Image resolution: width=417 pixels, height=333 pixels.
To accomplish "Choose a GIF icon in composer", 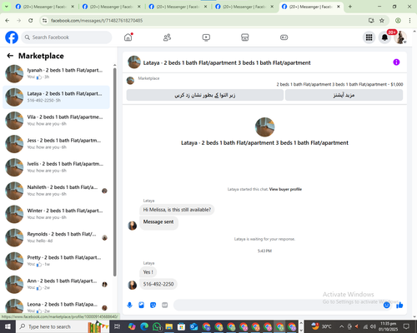I will pyautogui.click(x=165, y=306).
